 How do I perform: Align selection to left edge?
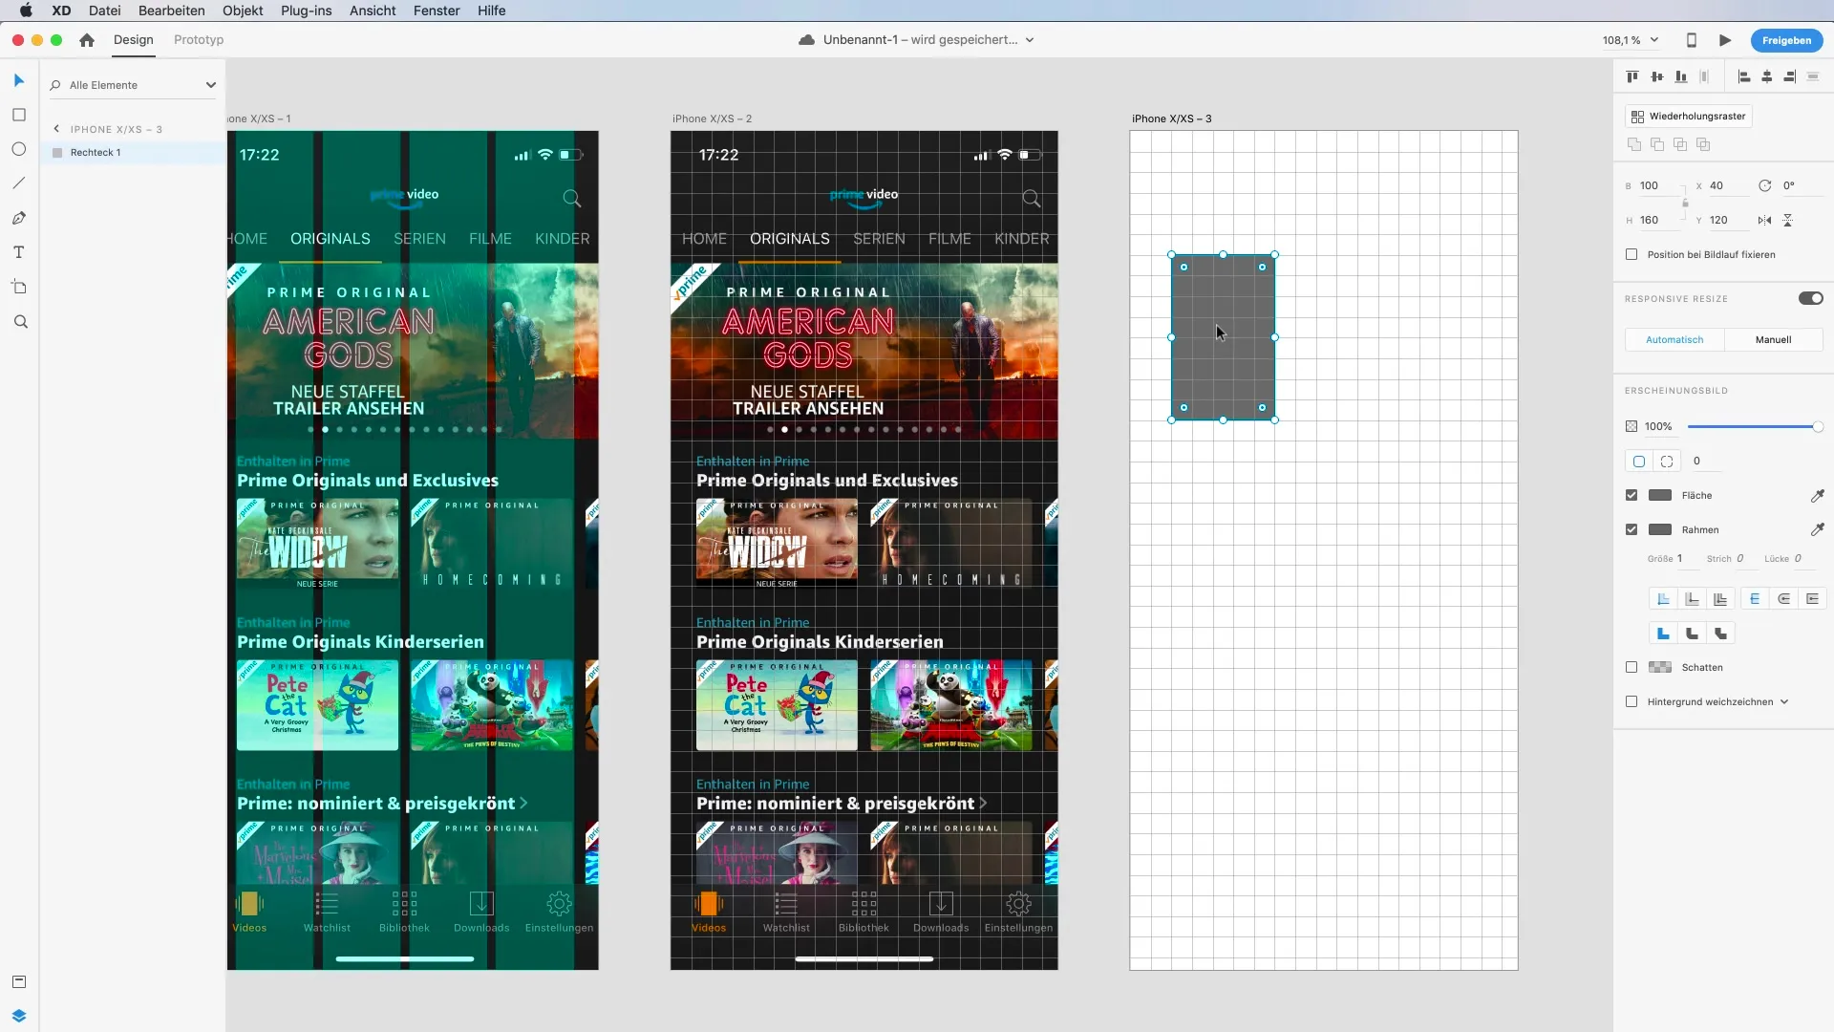tap(1743, 76)
